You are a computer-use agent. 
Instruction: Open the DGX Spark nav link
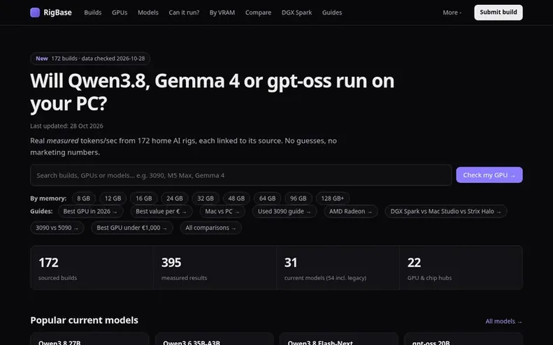296,13
